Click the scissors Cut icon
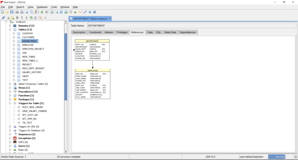Image resolution: width=298 pixels, height=160 pixels. [x=27, y=12]
